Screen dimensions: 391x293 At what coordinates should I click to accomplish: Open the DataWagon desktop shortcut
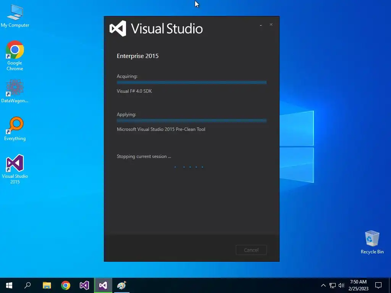click(15, 91)
